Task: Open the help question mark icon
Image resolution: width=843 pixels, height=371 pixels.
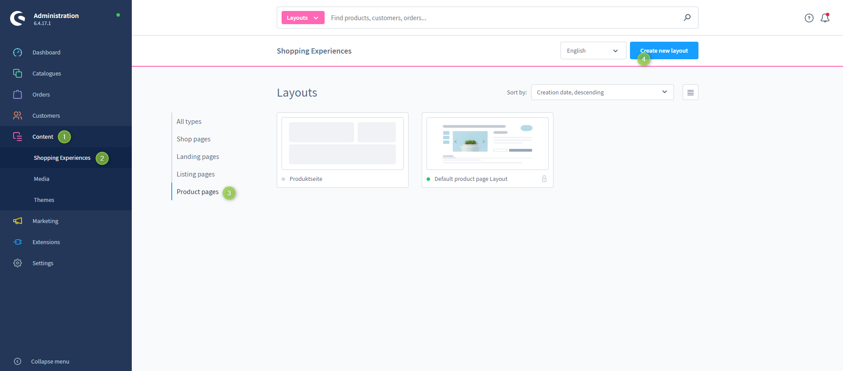Action: pos(809,18)
